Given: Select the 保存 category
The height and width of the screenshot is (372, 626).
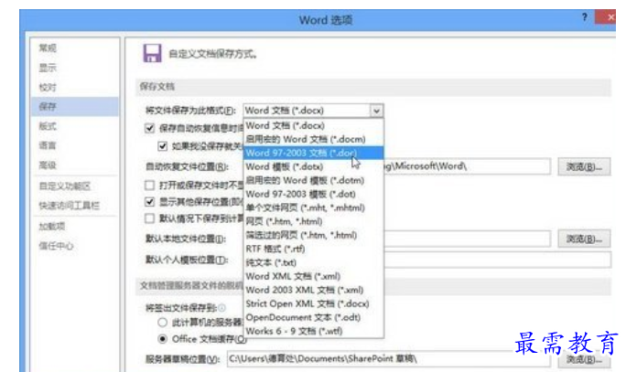Looking at the screenshot, I should (x=75, y=106).
